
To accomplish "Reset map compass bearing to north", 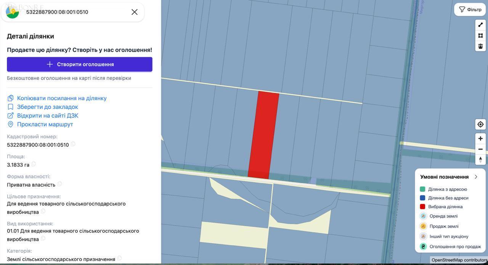I will (x=480, y=160).
